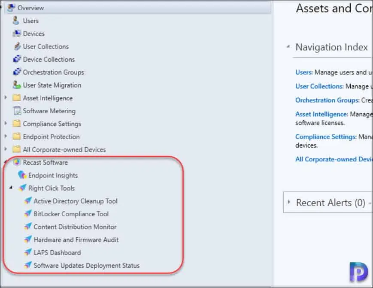Image resolution: width=373 pixels, height=288 pixels.
Task: Click the Compliance Settings folder icon
Action: point(16,124)
